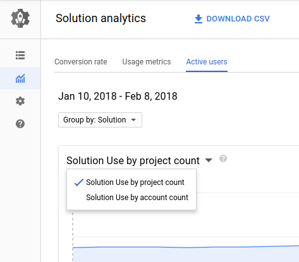Click the blue line in the chart
299x262 pixels.
click(x=185, y=247)
